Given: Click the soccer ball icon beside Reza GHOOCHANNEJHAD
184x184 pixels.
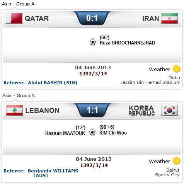Looking at the screenshot, I should (x=93, y=42).
